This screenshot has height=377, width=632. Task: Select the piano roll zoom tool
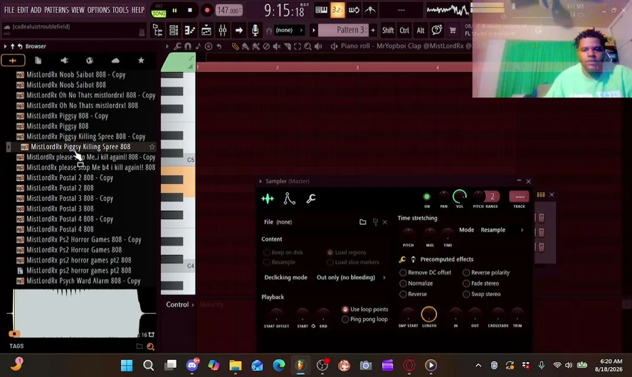308,47
